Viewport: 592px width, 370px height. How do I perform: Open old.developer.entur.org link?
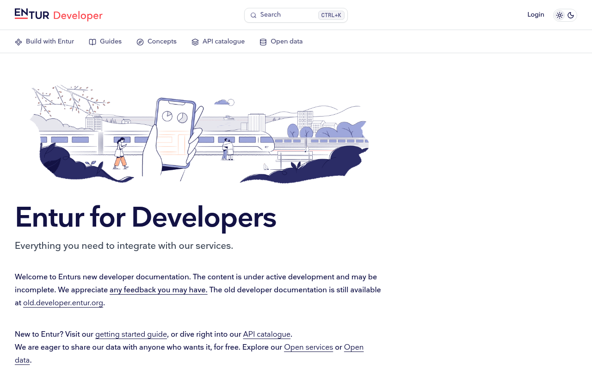[x=63, y=303]
